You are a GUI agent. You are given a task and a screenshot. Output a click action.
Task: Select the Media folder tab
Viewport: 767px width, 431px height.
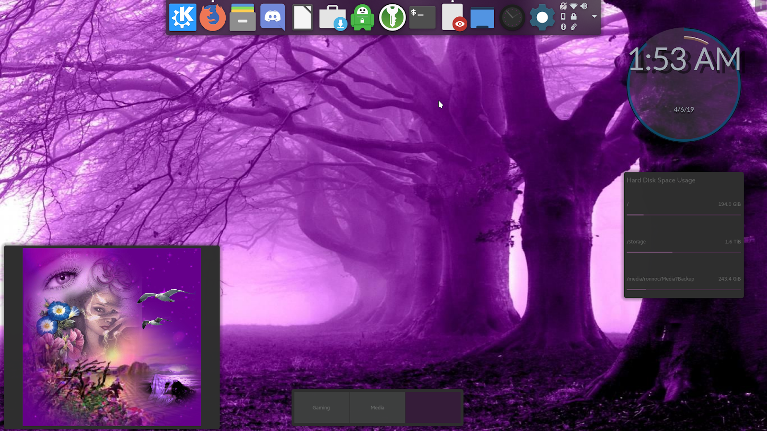click(x=377, y=407)
